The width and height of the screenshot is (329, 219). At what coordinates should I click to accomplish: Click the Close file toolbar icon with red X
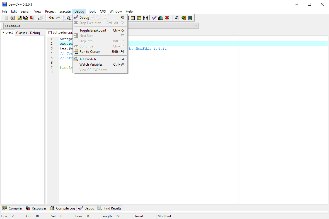[32, 18]
